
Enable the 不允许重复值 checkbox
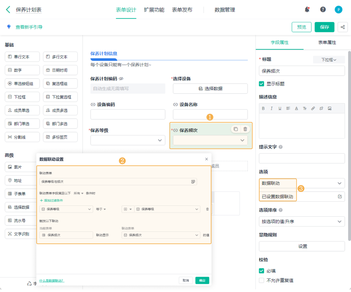pos(261,280)
